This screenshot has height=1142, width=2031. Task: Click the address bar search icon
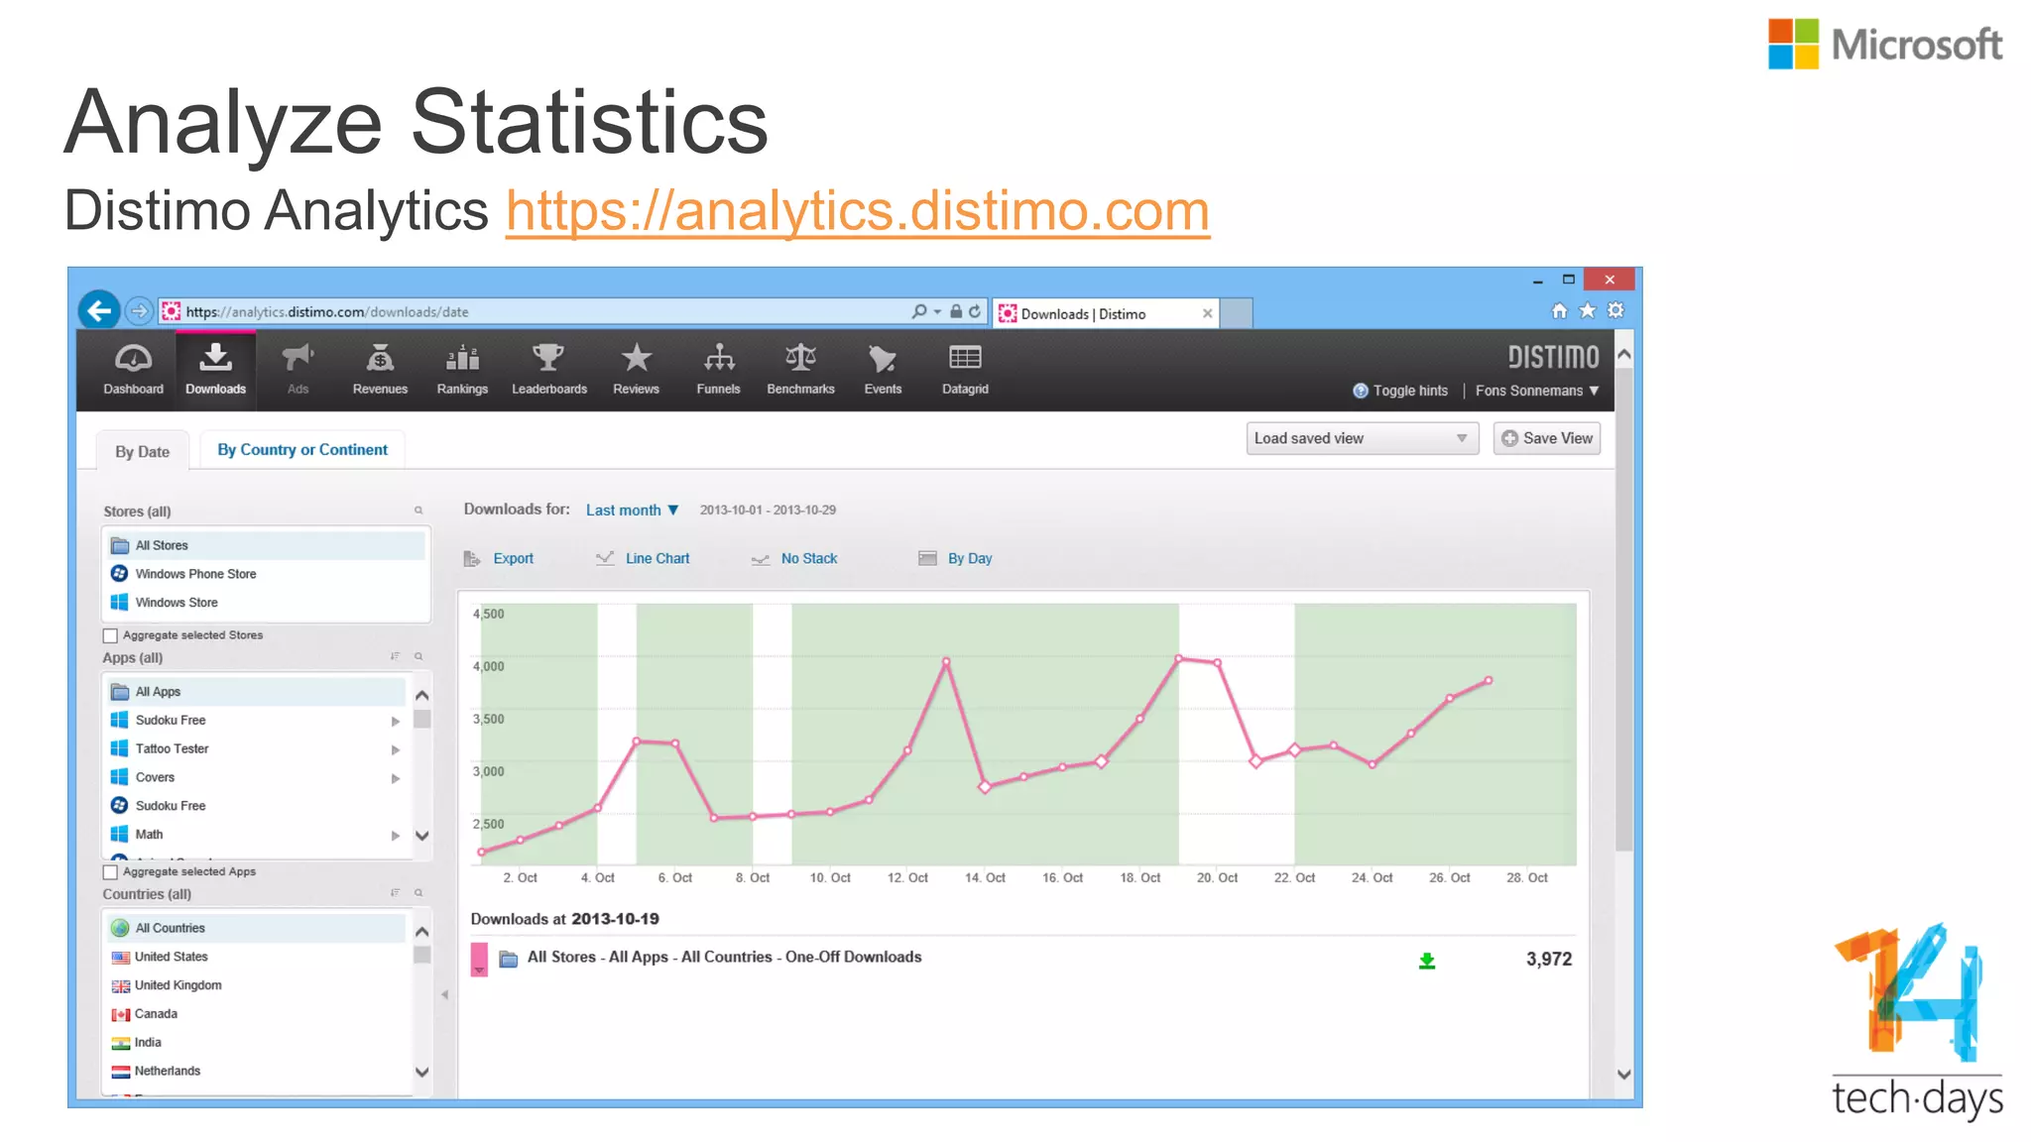pyautogui.click(x=919, y=311)
